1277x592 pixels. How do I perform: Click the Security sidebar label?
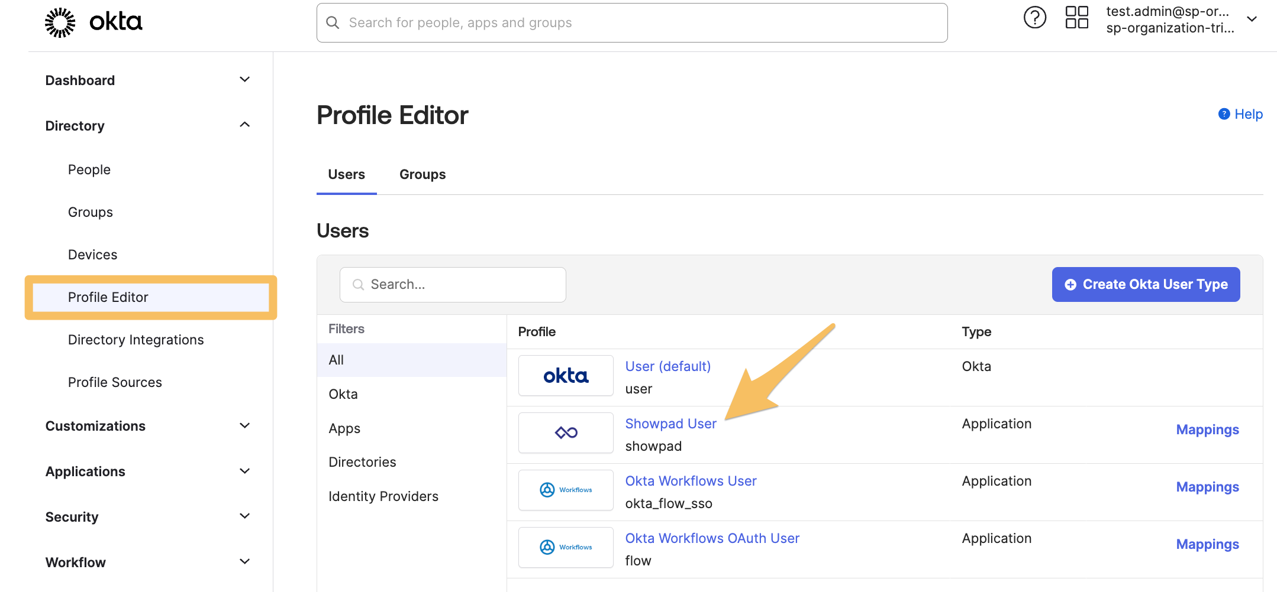[x=72, y=517]
